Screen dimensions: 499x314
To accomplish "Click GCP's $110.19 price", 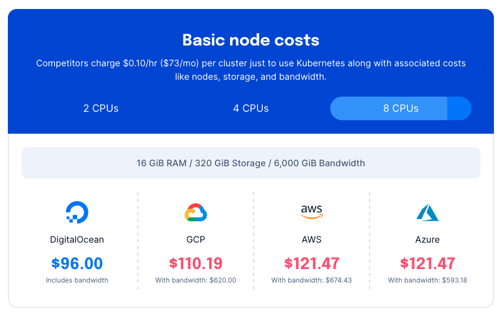I will tap(196, 263).
